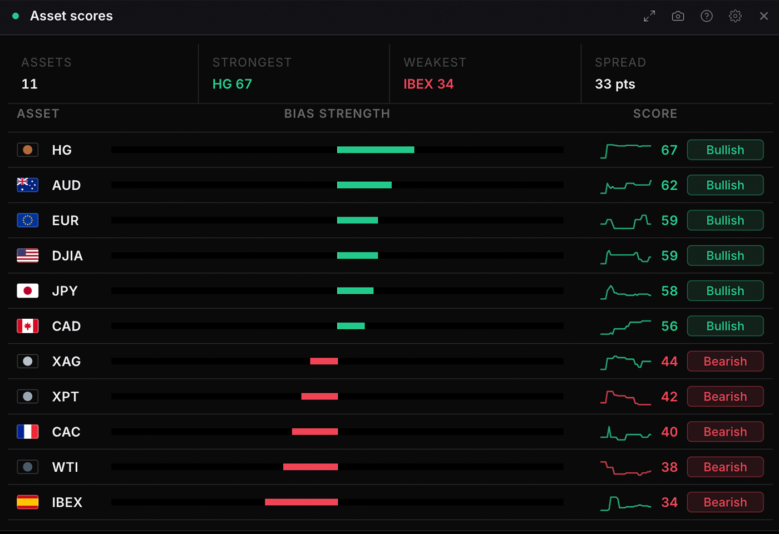The image size is (779, 534).
Task: Take a snapshot with the camera icon
Action: click(x=678, y=16)
